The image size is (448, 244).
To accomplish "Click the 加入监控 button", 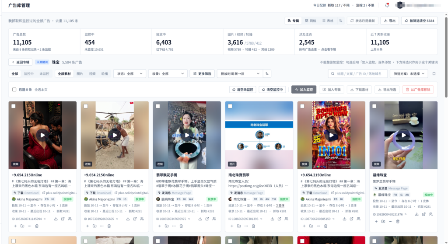I will click(x=304, y=90).
